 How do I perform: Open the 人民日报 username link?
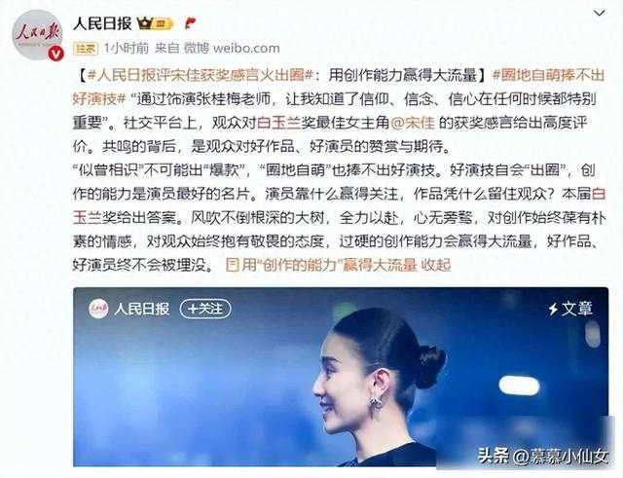(x=102, y=24)
